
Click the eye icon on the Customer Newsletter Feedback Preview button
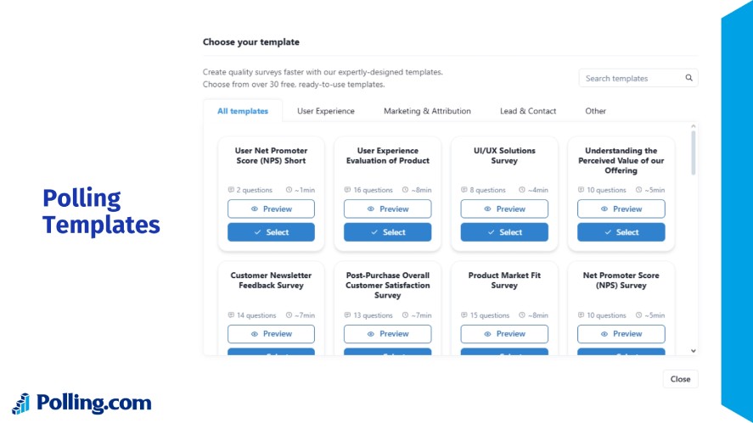coord(255,334)
